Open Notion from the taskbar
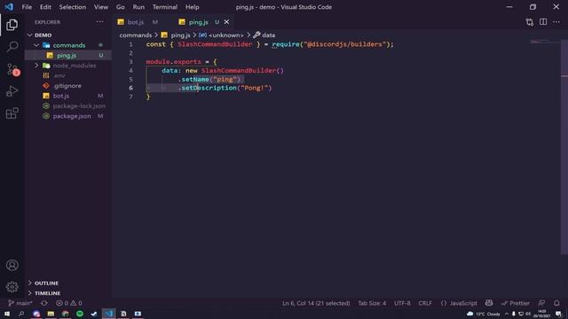This screenshot has width=568, height=319. (x=123, y=314)
